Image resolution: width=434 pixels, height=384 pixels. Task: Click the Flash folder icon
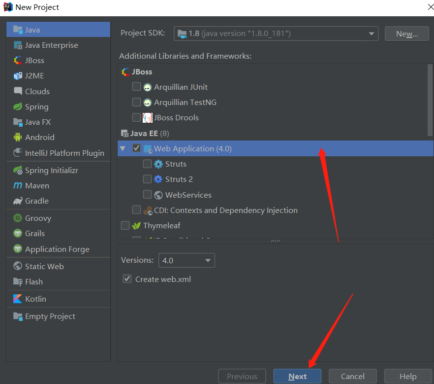(18, 281)
